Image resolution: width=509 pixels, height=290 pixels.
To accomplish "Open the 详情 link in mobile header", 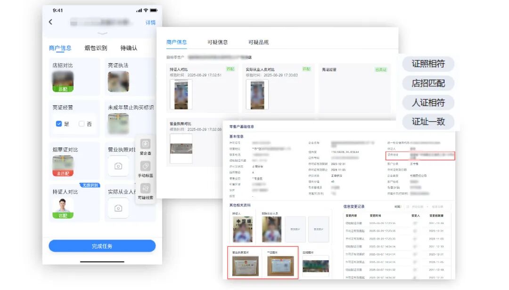I will click(150, 23).
